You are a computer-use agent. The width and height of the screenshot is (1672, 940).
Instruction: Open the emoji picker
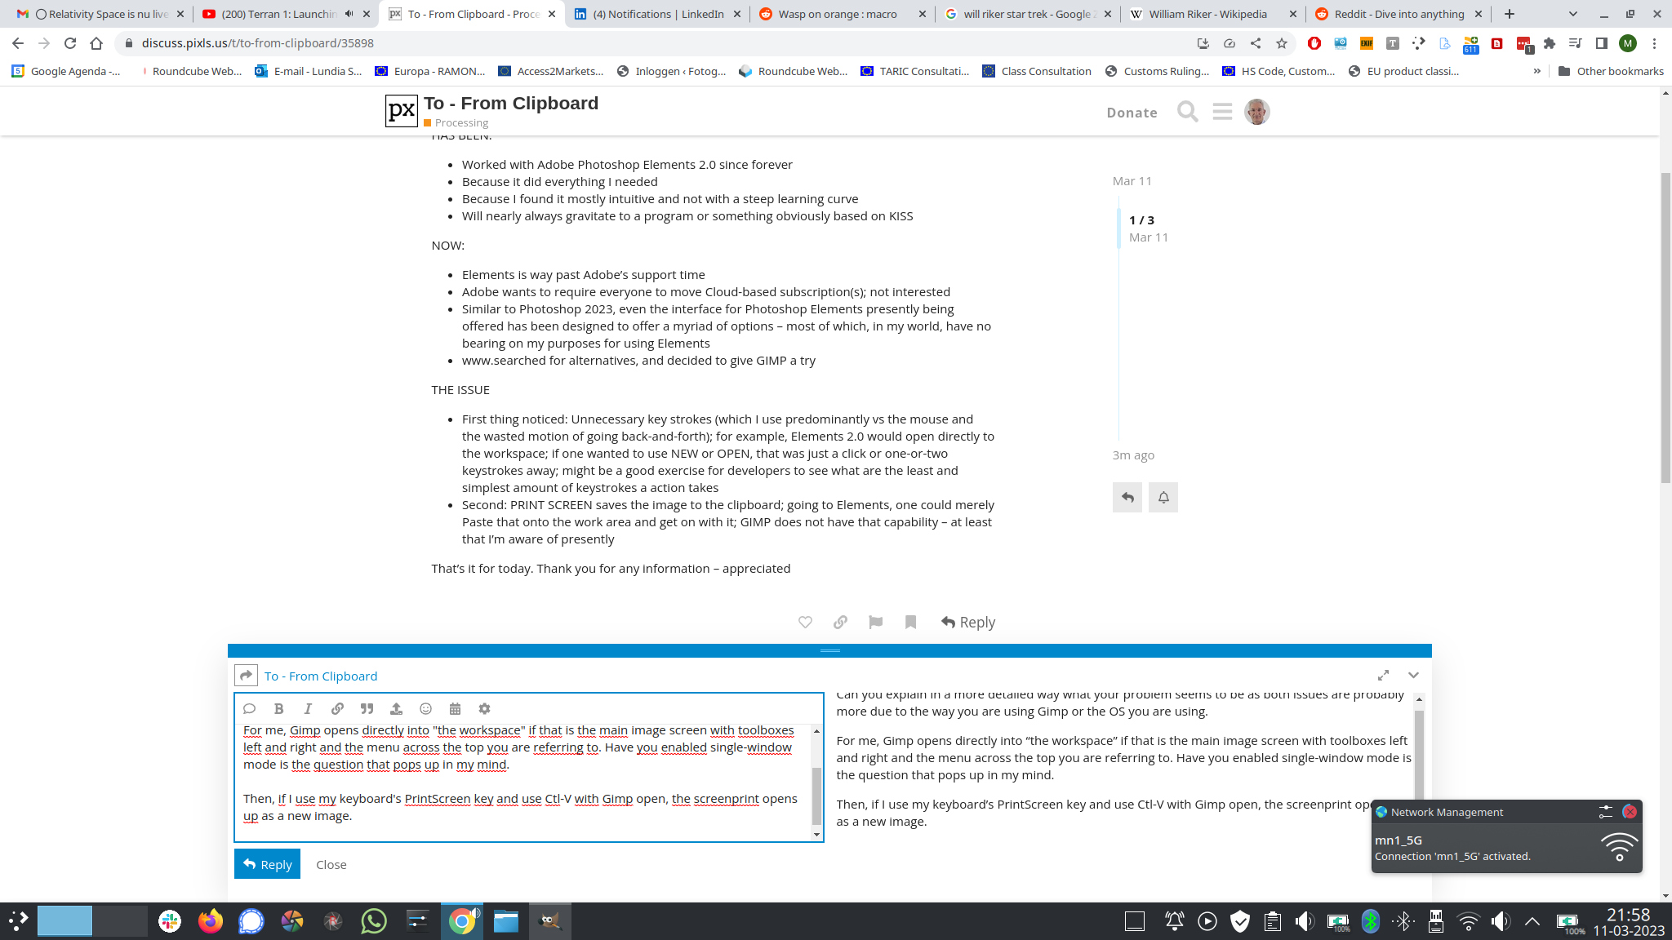pos(425,708)
